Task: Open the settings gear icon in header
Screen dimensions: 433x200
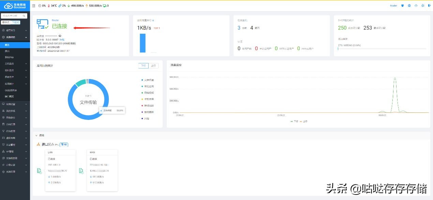Action: click(423, 6)
